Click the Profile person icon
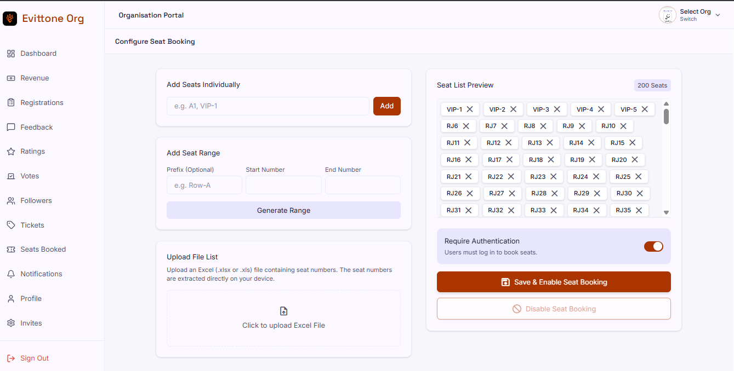734x371 pixels. click(11, 299)
